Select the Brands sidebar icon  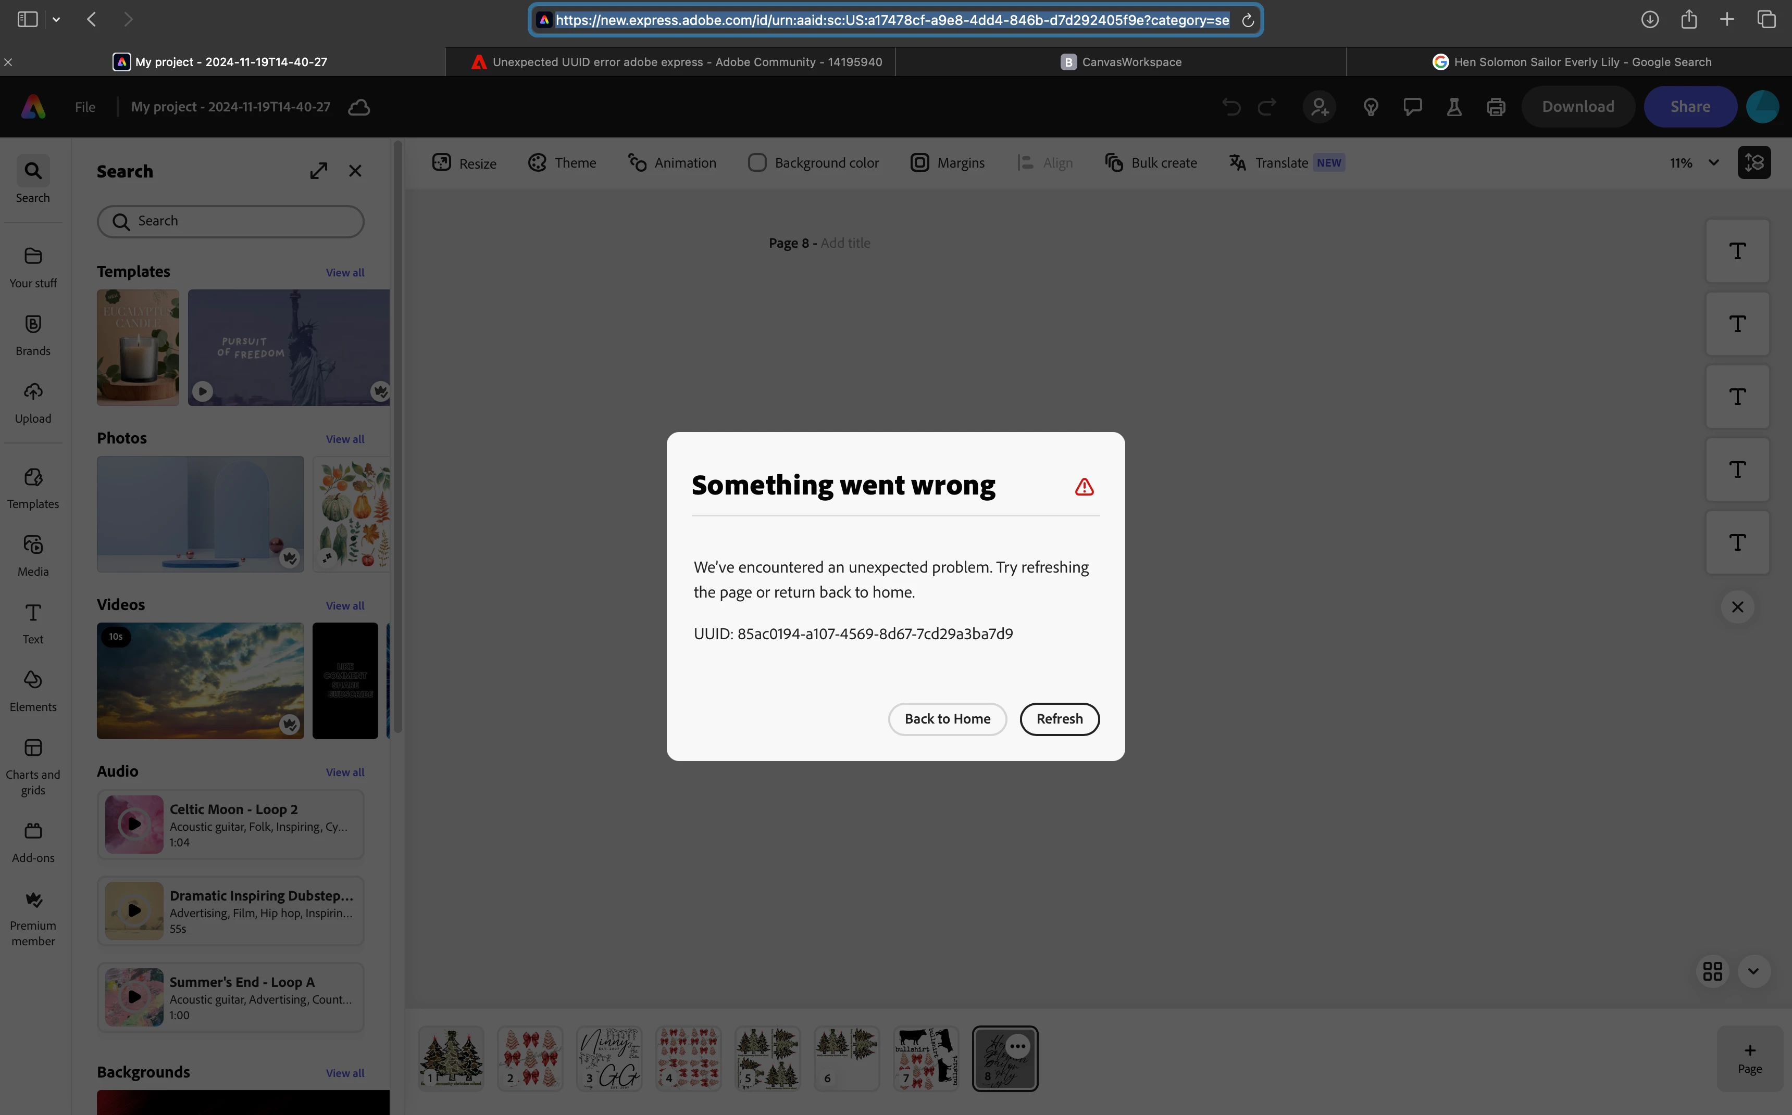tap(33, 324)
